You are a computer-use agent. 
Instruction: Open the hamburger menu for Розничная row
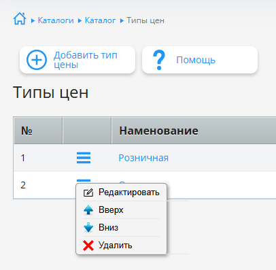(x=84, y=158)
